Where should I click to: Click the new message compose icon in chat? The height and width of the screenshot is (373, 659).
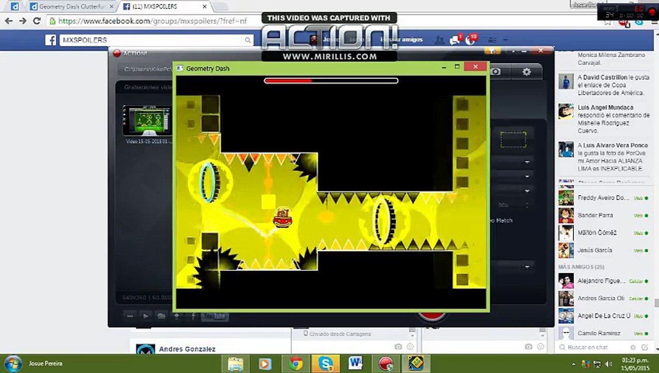644,347
